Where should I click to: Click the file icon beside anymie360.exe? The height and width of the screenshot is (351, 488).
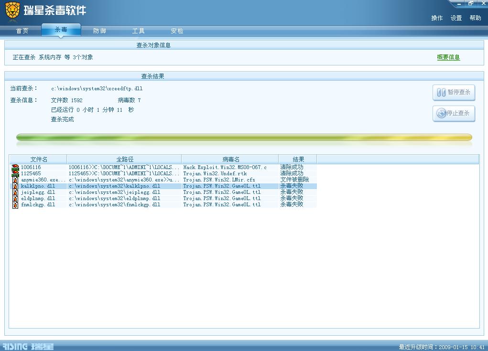pyautogui.click(x=15, y=180)
